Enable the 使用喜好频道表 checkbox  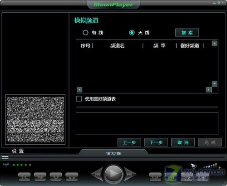click(x=79, y=99)
